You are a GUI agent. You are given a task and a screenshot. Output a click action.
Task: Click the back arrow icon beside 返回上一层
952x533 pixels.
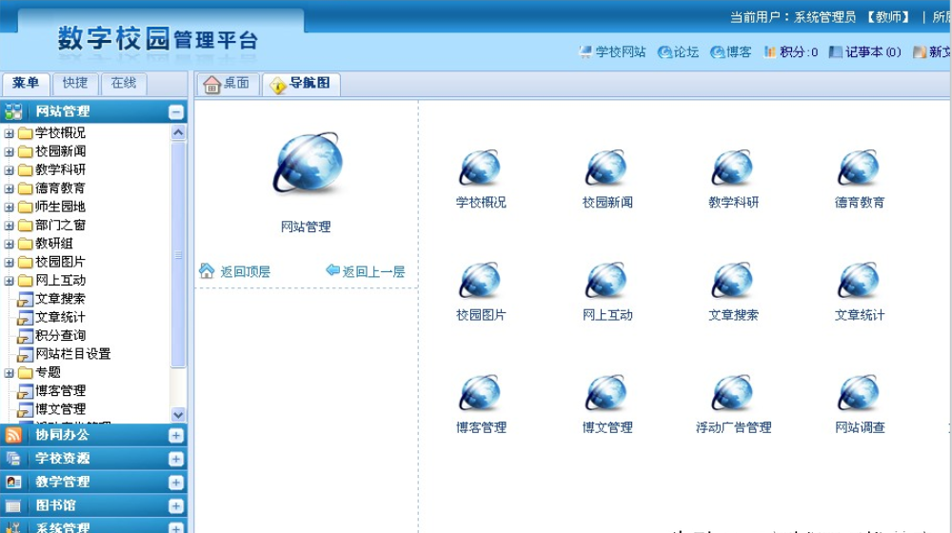332,269
